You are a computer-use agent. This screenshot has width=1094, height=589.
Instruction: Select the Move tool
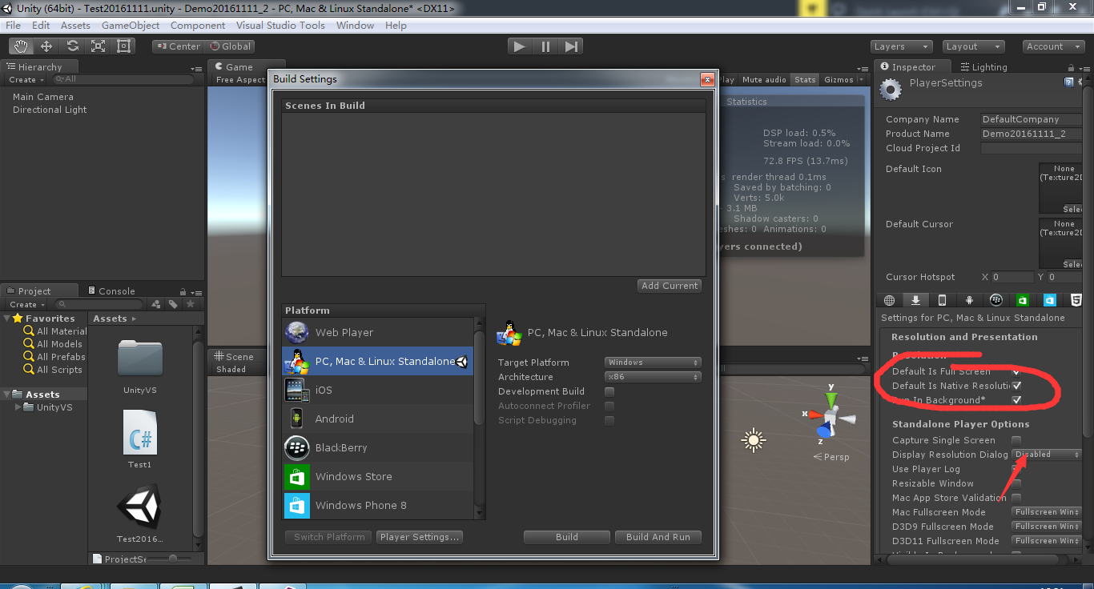click(46, 46)
